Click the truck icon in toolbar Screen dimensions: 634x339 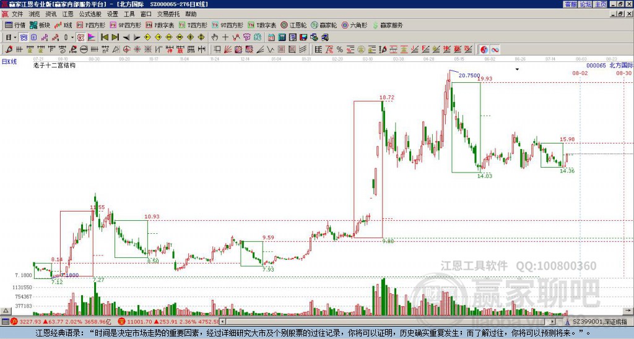click(x=325, y=38)
